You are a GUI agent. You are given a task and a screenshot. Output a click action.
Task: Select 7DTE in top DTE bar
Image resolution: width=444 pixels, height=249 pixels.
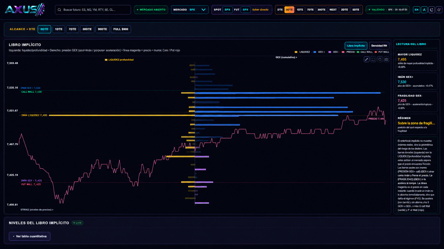point(310,10)
